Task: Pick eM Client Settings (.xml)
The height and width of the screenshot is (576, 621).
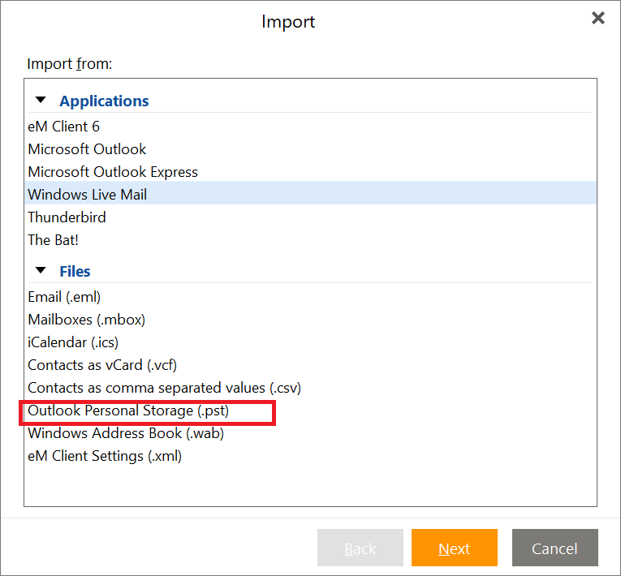Action: [x=310, y=456]
